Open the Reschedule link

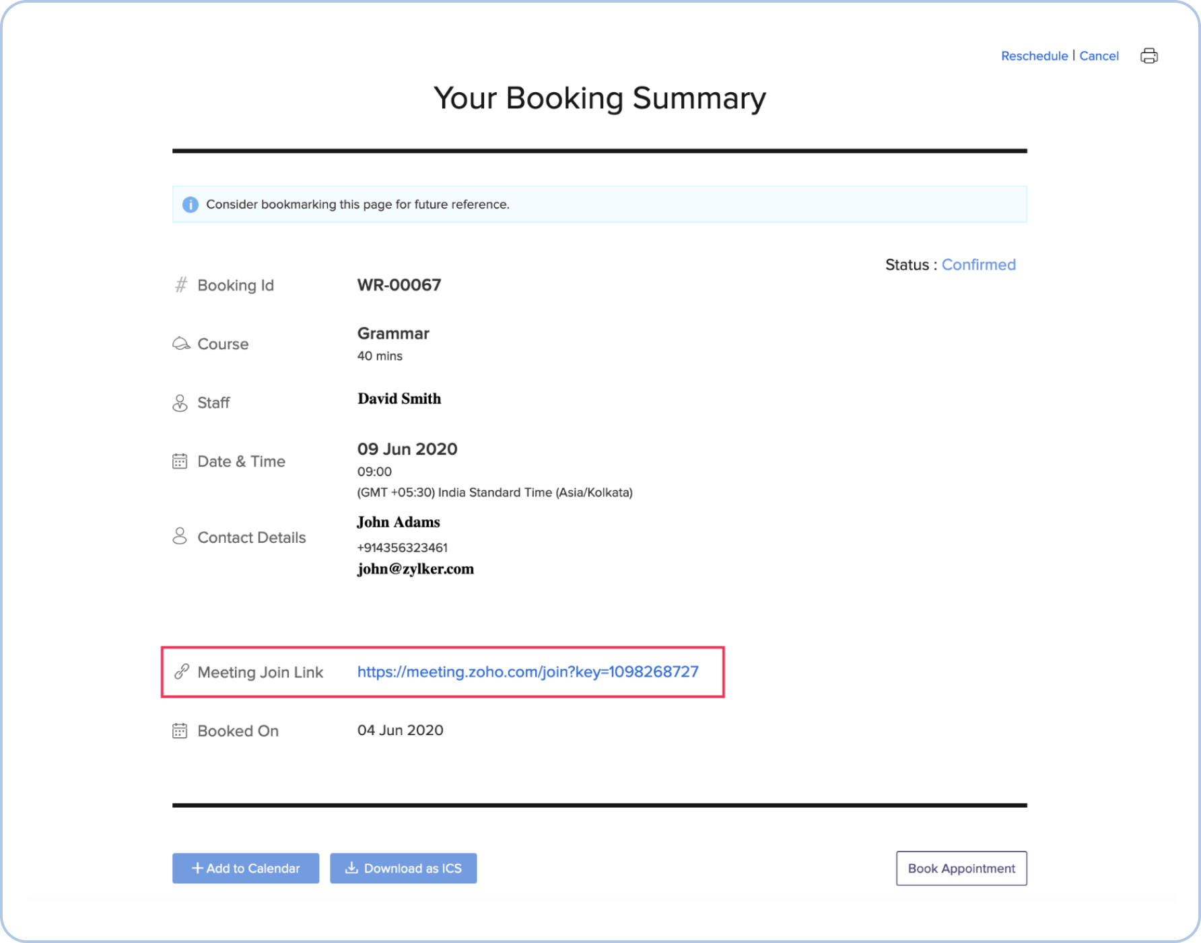click(1034, 56)
